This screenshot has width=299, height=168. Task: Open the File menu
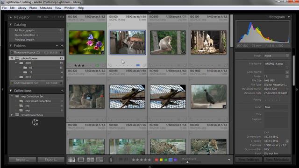tap(4, 8)
